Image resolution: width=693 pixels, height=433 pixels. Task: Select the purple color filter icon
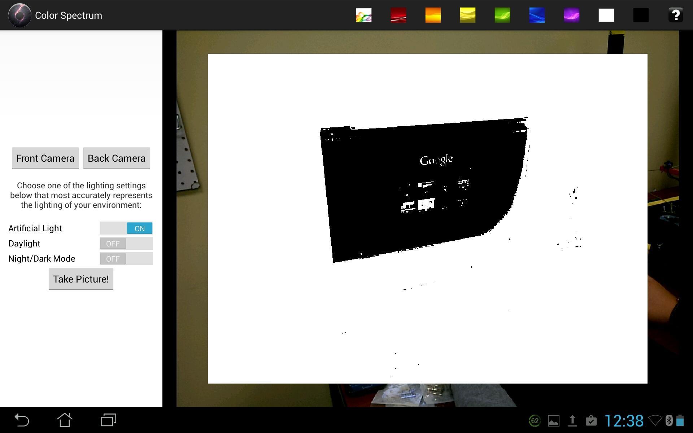pyautogui.click(x=571, y=15)
